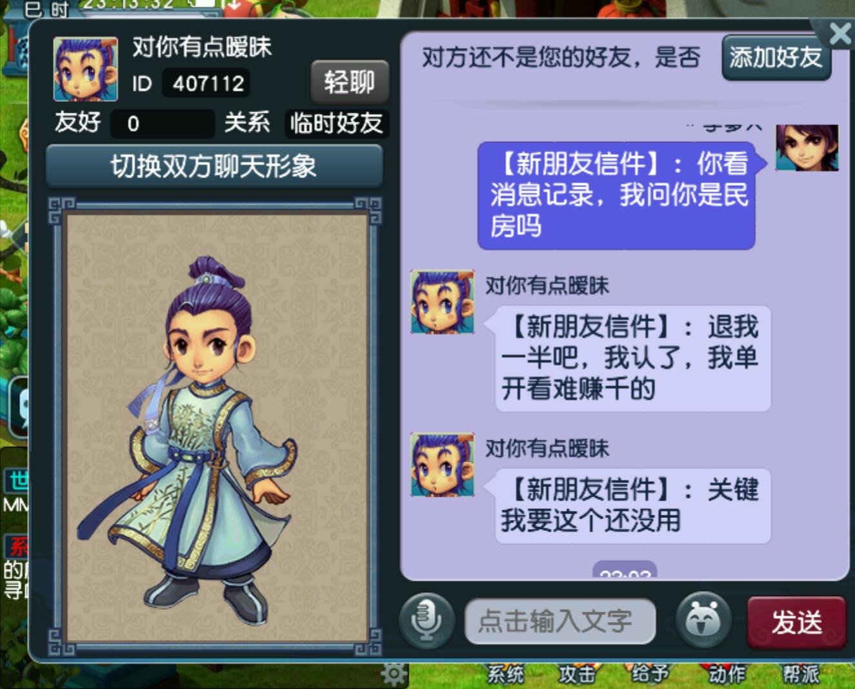Select the 攻击 attack action tab

click(577, 675)
